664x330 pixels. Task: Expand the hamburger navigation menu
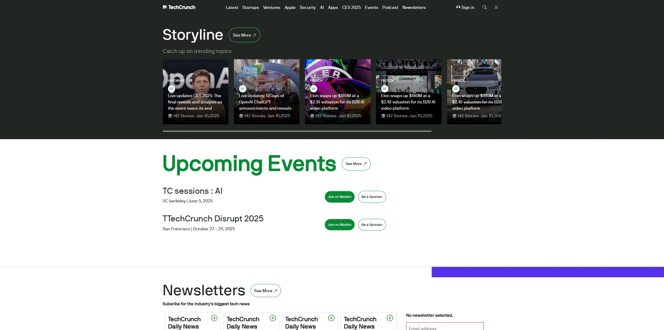496,7
